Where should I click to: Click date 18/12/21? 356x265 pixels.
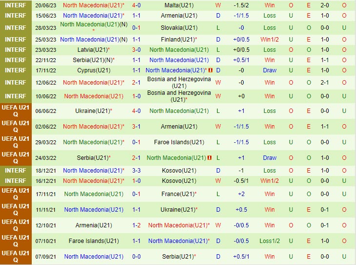point(45,171)
